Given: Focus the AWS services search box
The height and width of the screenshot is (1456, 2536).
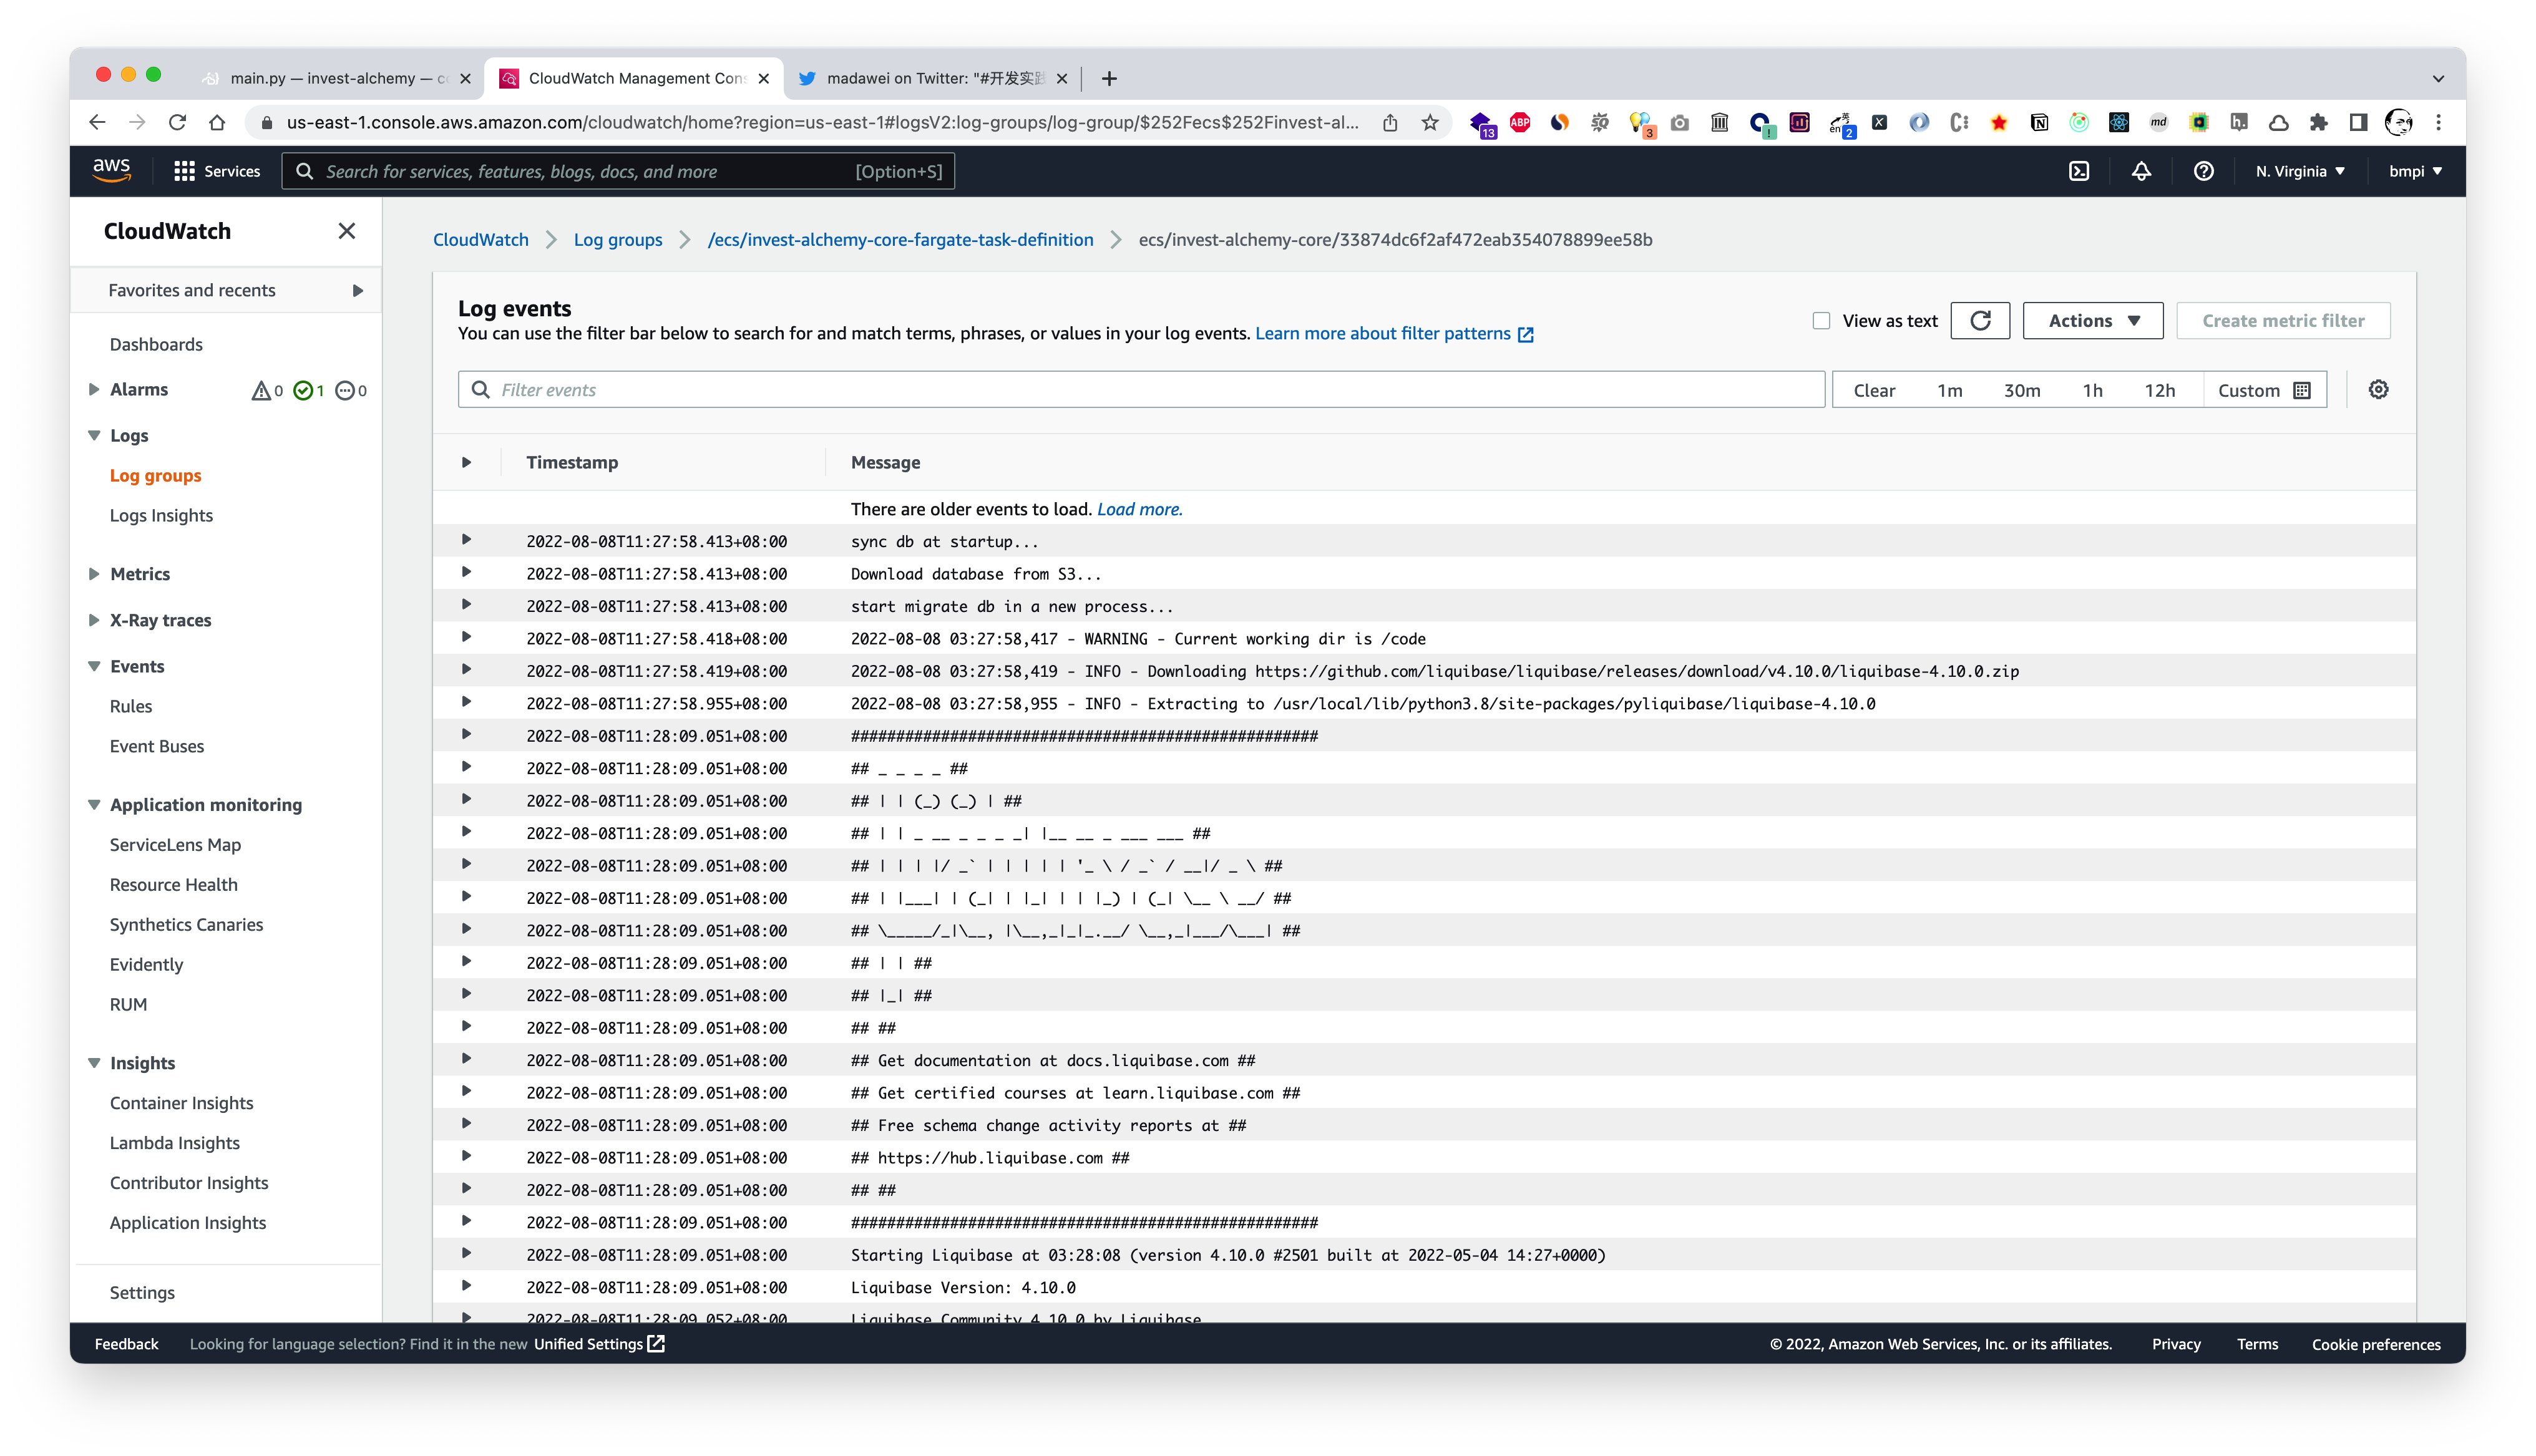Looking at the screenshot, I should (x=618, y=171).
